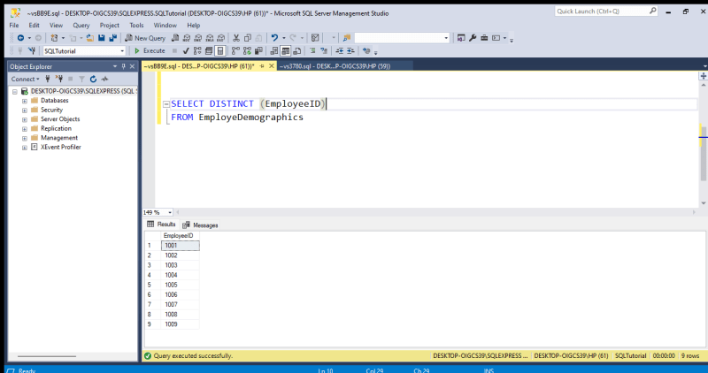Click the editor vertical scrollbar

point(703,154)
